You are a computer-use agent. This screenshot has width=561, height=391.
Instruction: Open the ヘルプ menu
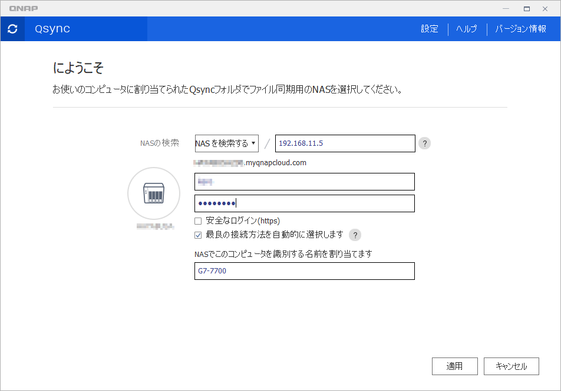[466, 29]
